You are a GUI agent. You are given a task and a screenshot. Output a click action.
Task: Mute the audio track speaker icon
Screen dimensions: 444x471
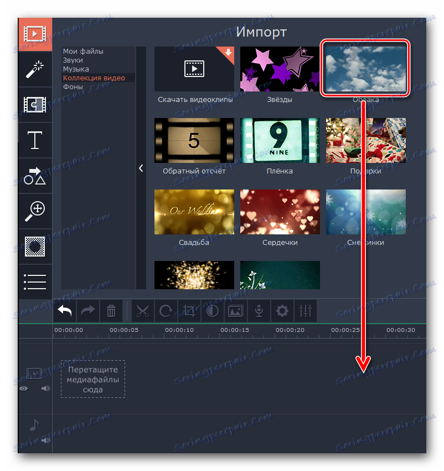coord(45,441)
